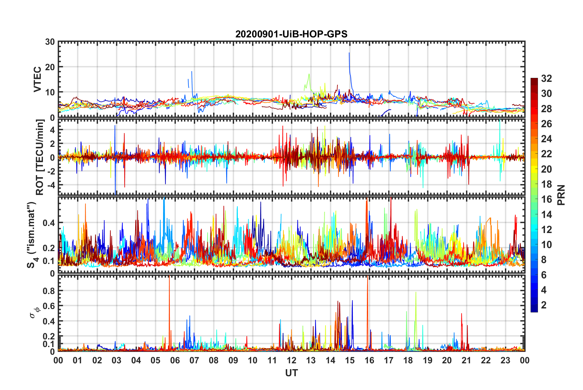Click the 12 hour tick on the UT axis

click(291, 360)
